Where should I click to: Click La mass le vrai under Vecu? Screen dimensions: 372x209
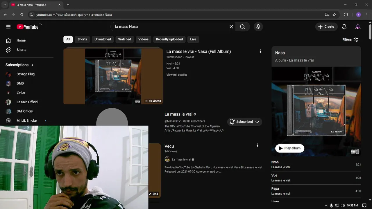[181, 159]
